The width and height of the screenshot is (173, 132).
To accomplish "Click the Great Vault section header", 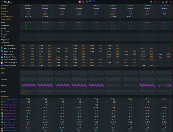I will coord(5,20).
